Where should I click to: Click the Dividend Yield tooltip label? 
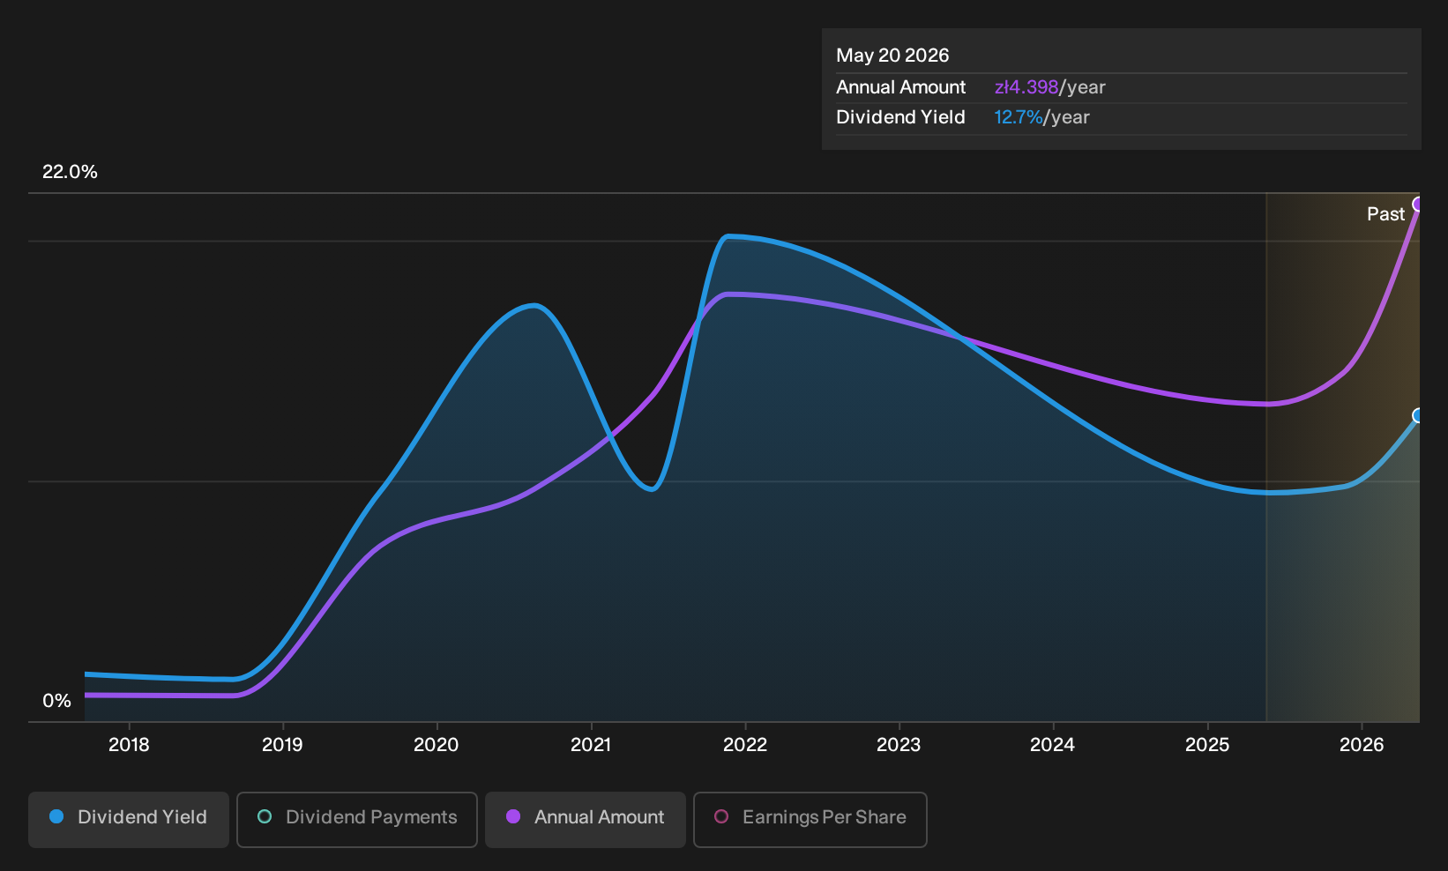pos(900,117)
